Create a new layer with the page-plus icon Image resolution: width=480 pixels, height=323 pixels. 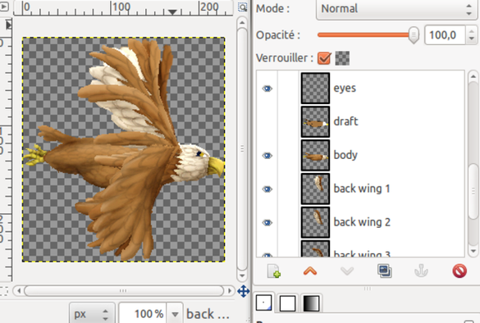pos(274,271)
